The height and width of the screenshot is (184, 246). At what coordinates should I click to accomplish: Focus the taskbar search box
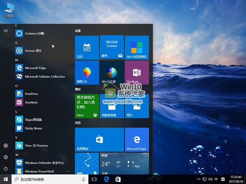[50, 179]
